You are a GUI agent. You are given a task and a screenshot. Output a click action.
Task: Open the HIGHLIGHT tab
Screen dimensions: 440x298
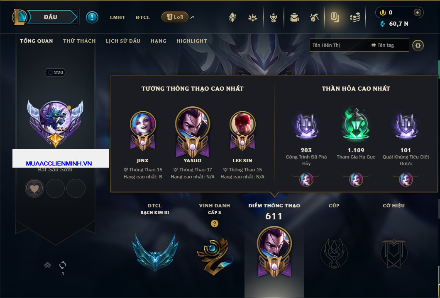(192, 41)
